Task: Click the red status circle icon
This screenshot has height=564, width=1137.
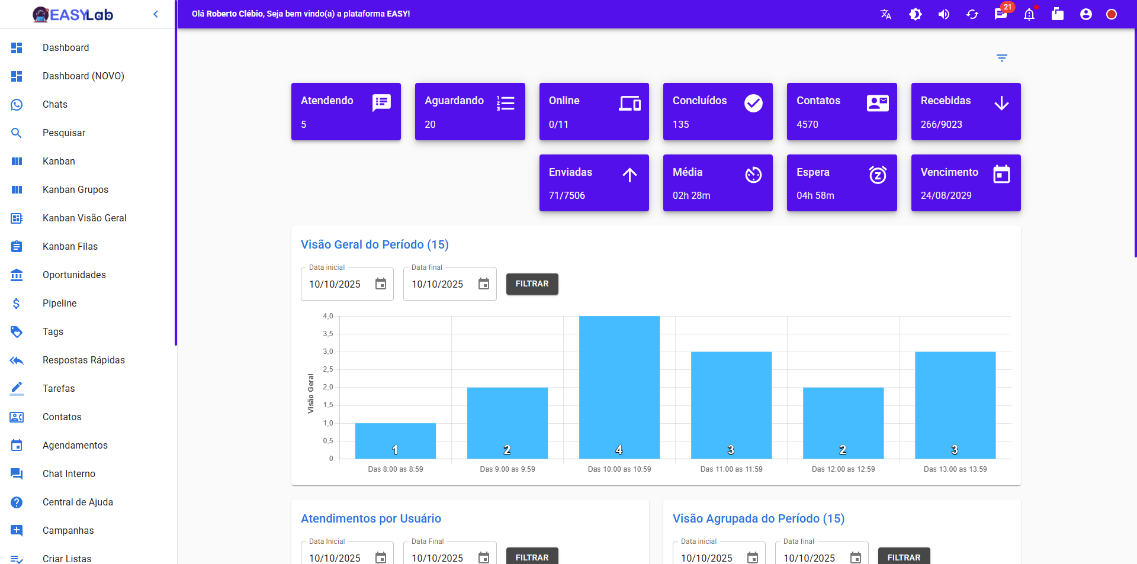Action: pyautogui.click(x=1112, y=14)
